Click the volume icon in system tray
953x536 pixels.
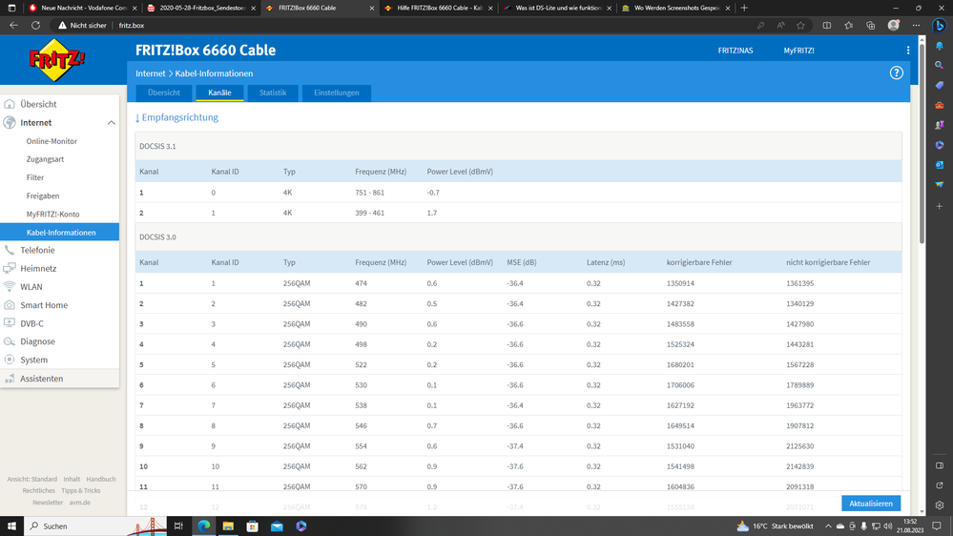click(x=888, y=526)
